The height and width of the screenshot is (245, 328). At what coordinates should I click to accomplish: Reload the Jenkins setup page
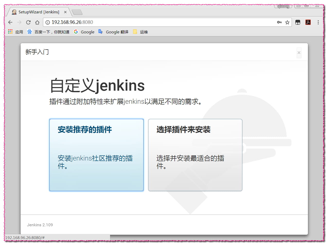point(28,22)
